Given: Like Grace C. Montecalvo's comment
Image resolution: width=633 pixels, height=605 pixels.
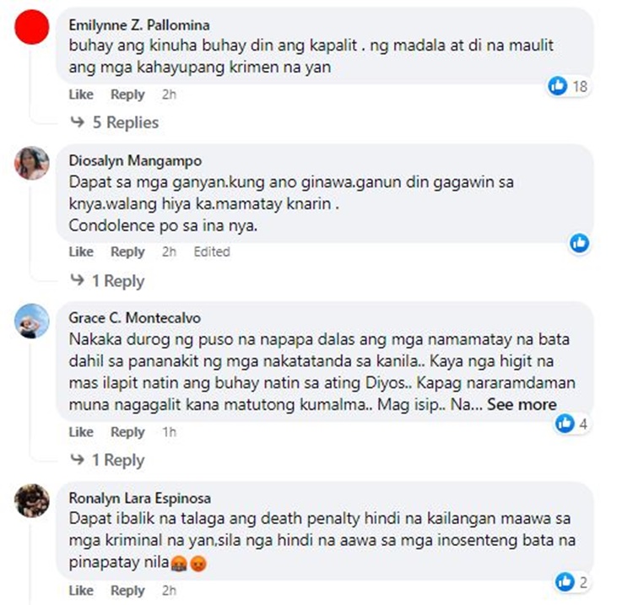Looking at the screenshot, I should coord(81,432).
